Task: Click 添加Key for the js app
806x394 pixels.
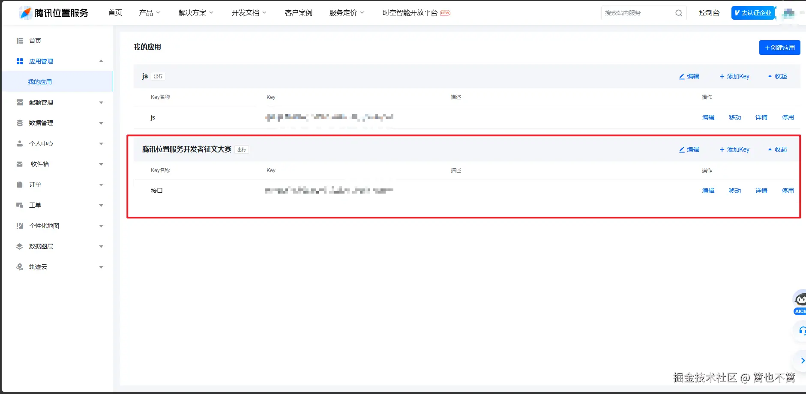Action: (734, 76)
